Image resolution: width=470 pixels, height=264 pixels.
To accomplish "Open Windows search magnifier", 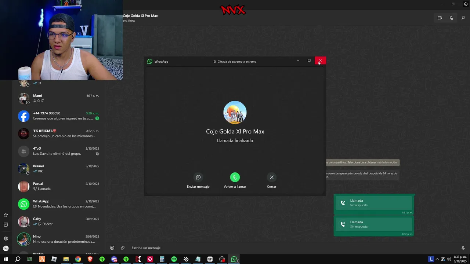I will coord(18,259).
